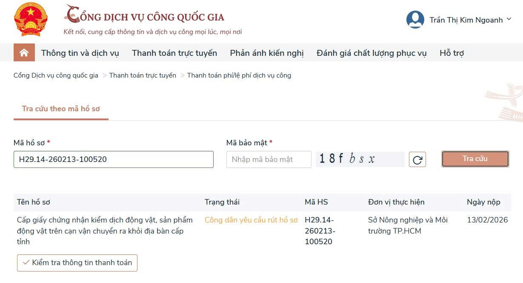The image size is (523, 283).
Task: Open the Hỗ trợ menu
Action: (x=452, y=53)
